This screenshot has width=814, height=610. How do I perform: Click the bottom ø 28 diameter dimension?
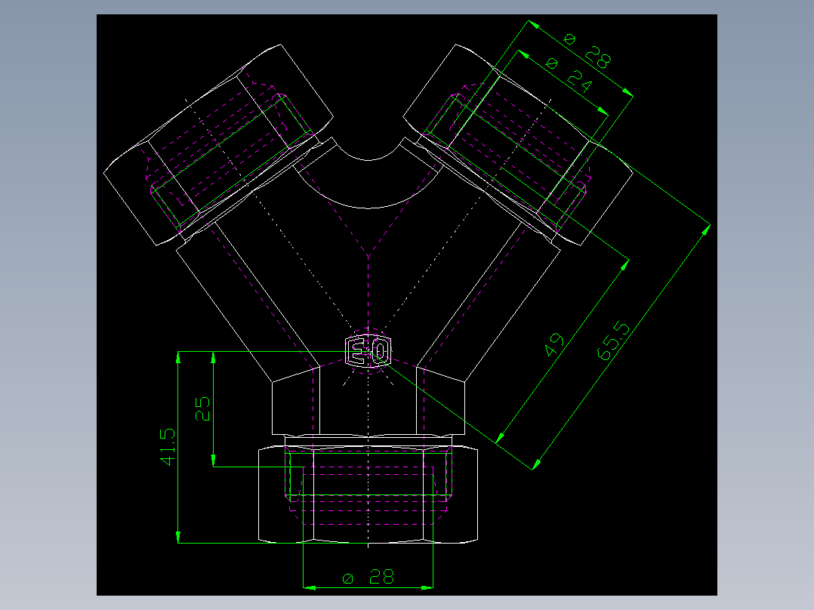[368, 577]
